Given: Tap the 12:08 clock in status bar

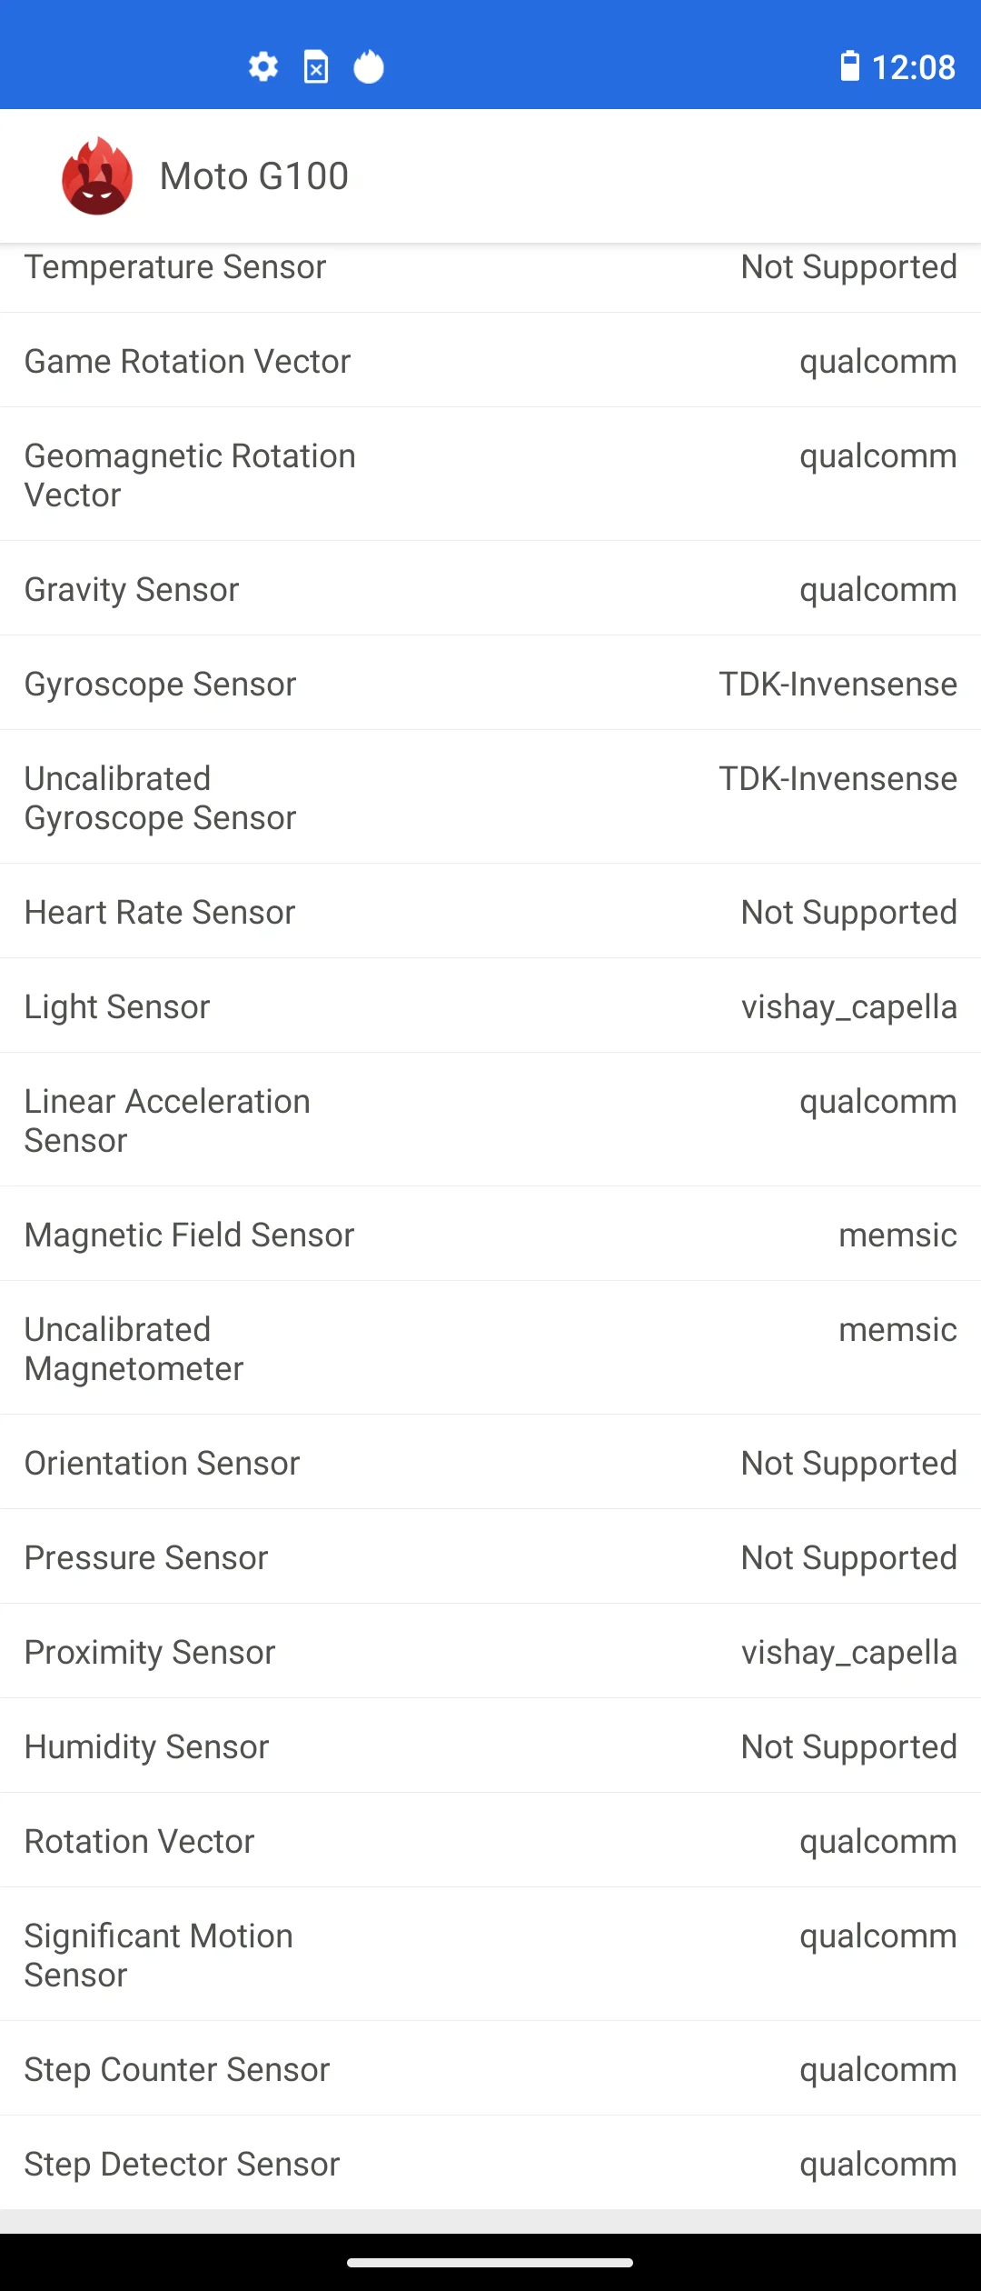Looking at the screenshot, I should (x=914, y=67).
